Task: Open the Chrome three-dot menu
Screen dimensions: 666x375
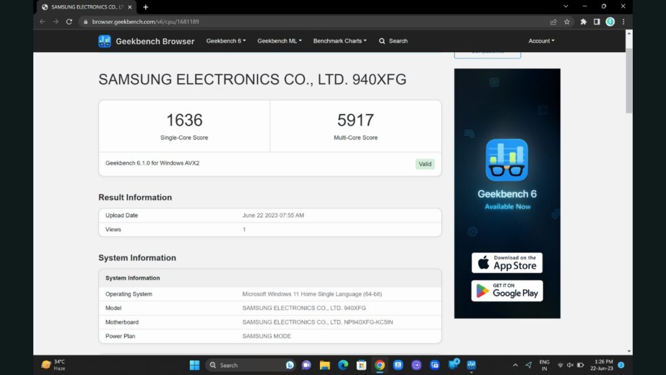Action: tap(624, 21)
